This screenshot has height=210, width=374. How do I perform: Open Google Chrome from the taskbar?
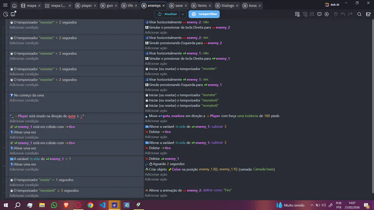[x=91, y=205]
